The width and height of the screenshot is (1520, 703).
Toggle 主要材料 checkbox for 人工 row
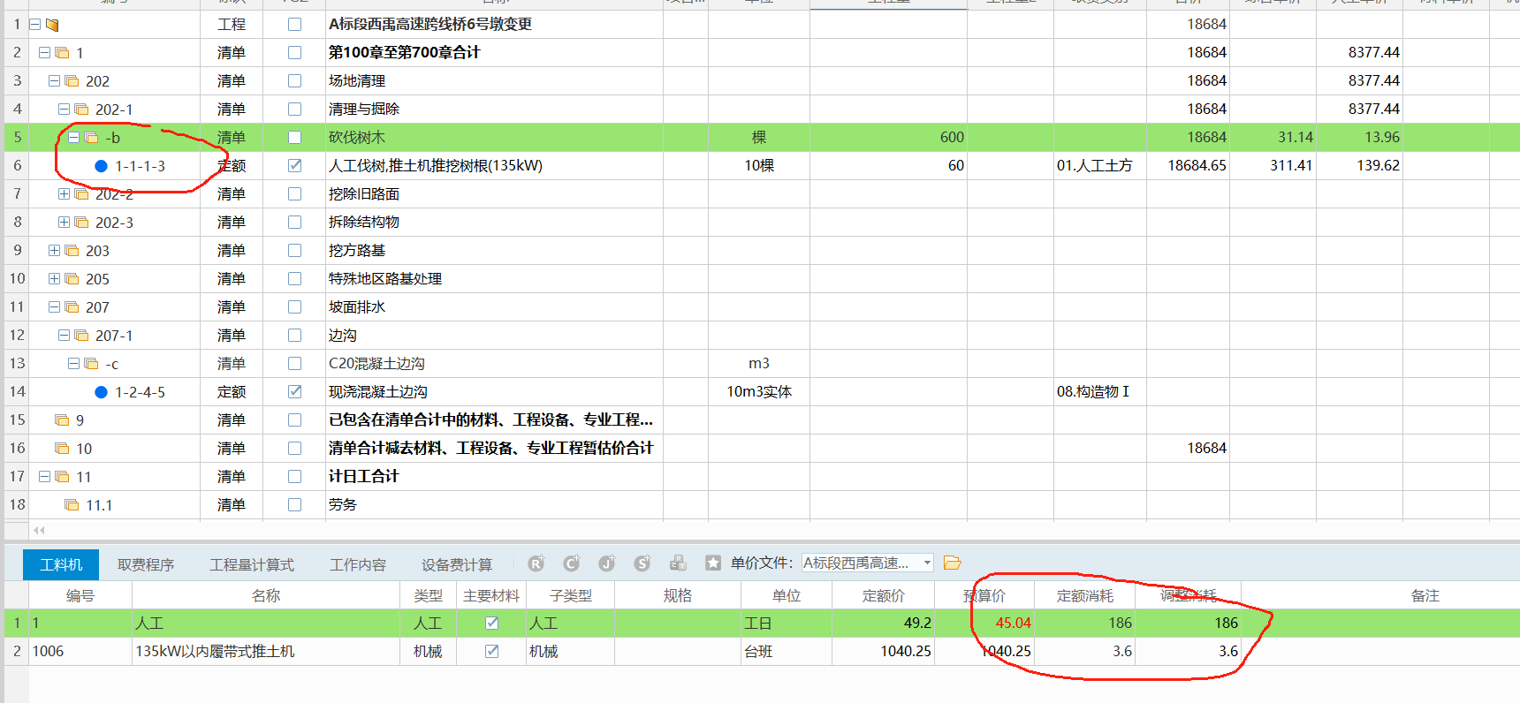coord(491,624)
